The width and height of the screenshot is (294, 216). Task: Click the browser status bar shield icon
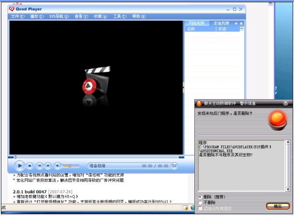(x=185, y=207)
